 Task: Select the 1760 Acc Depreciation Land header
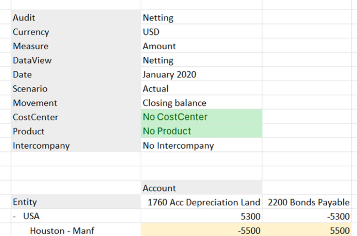coord(201,202)
